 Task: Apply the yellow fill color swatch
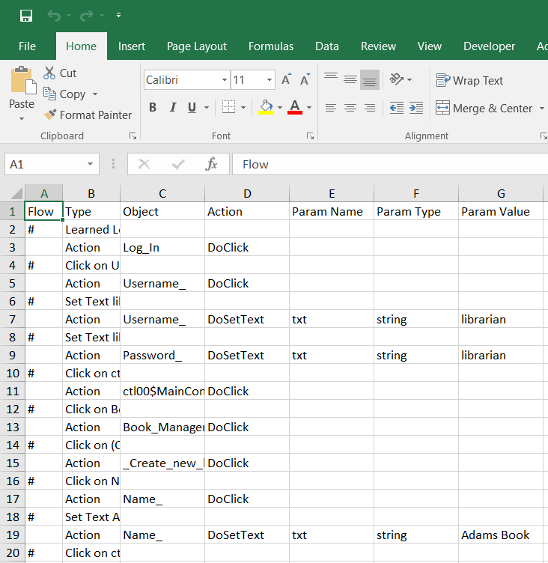pyautogui.click(x=266, y=108)
